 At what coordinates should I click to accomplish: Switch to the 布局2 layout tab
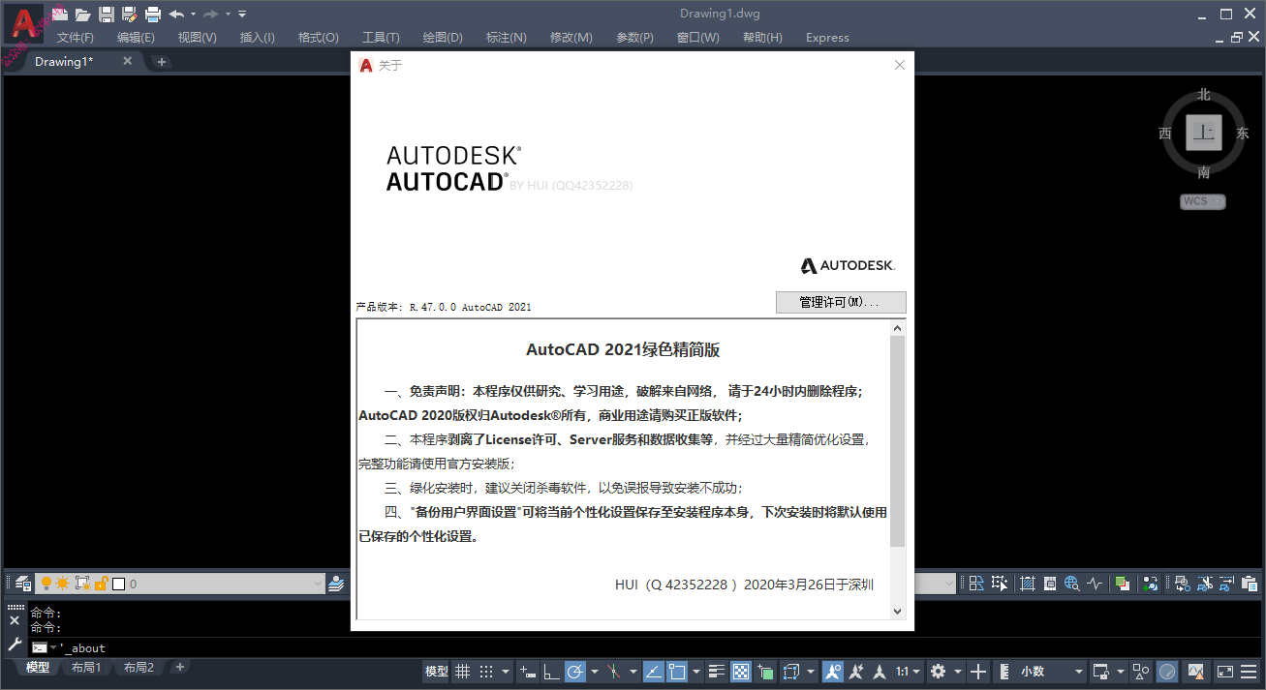pyautogui.click(x=139, y=668)
